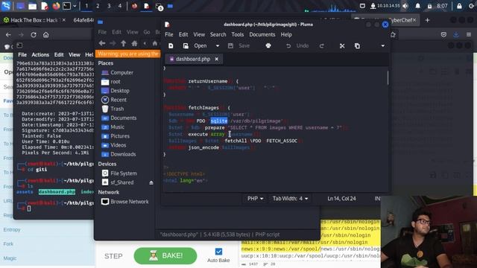Expand the Open recent files dropdown arrow
This screenshot has height=268, width=477.
(218, 46)
